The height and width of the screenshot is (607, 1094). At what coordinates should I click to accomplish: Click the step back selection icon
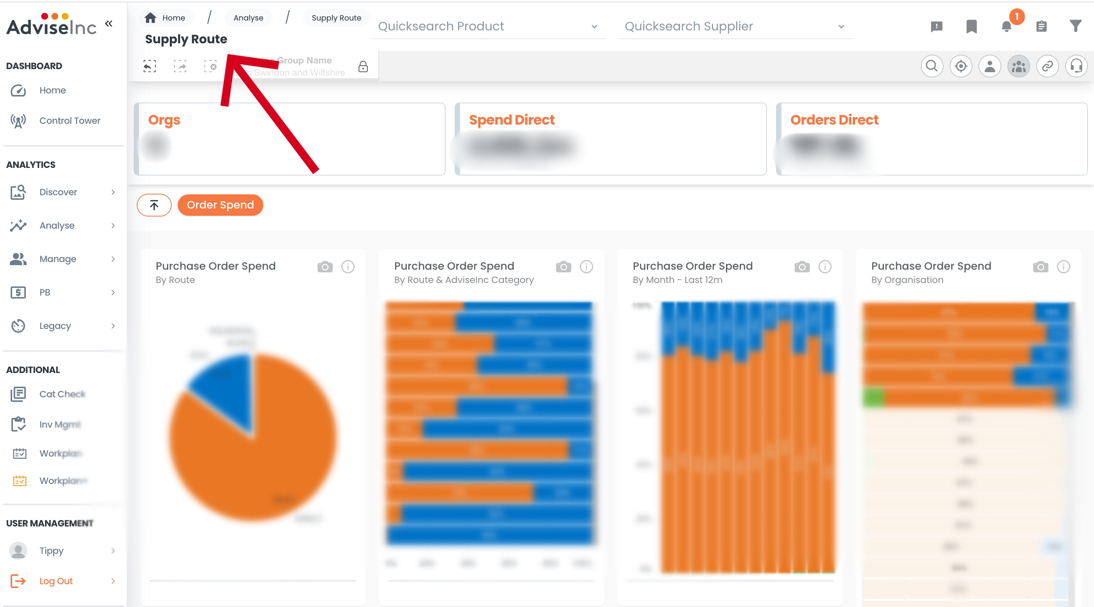click(x=150, y=66)
